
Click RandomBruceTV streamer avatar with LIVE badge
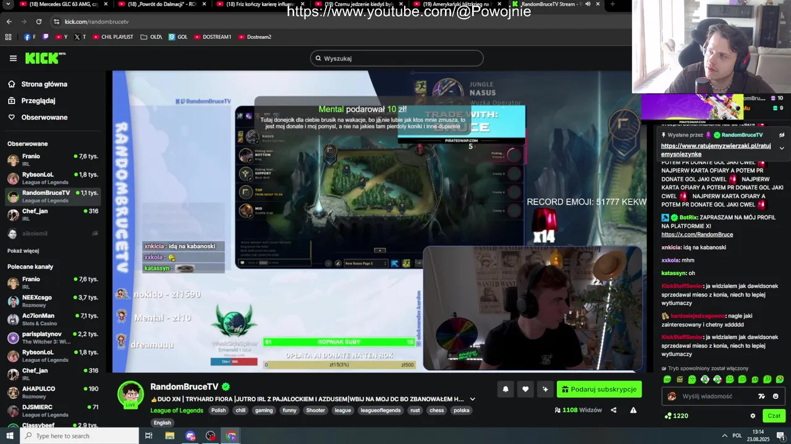point(130,395)
